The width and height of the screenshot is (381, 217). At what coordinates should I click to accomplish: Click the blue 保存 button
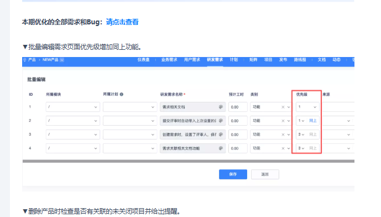233,174
